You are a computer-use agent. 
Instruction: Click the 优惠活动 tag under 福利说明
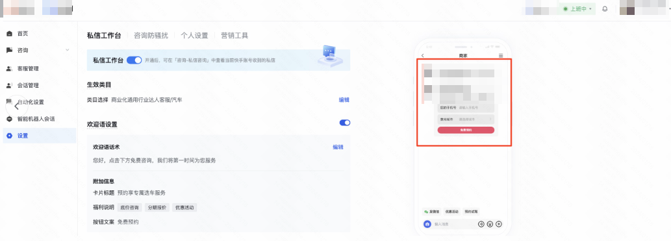pyautogui.click(x=185, y=208)
